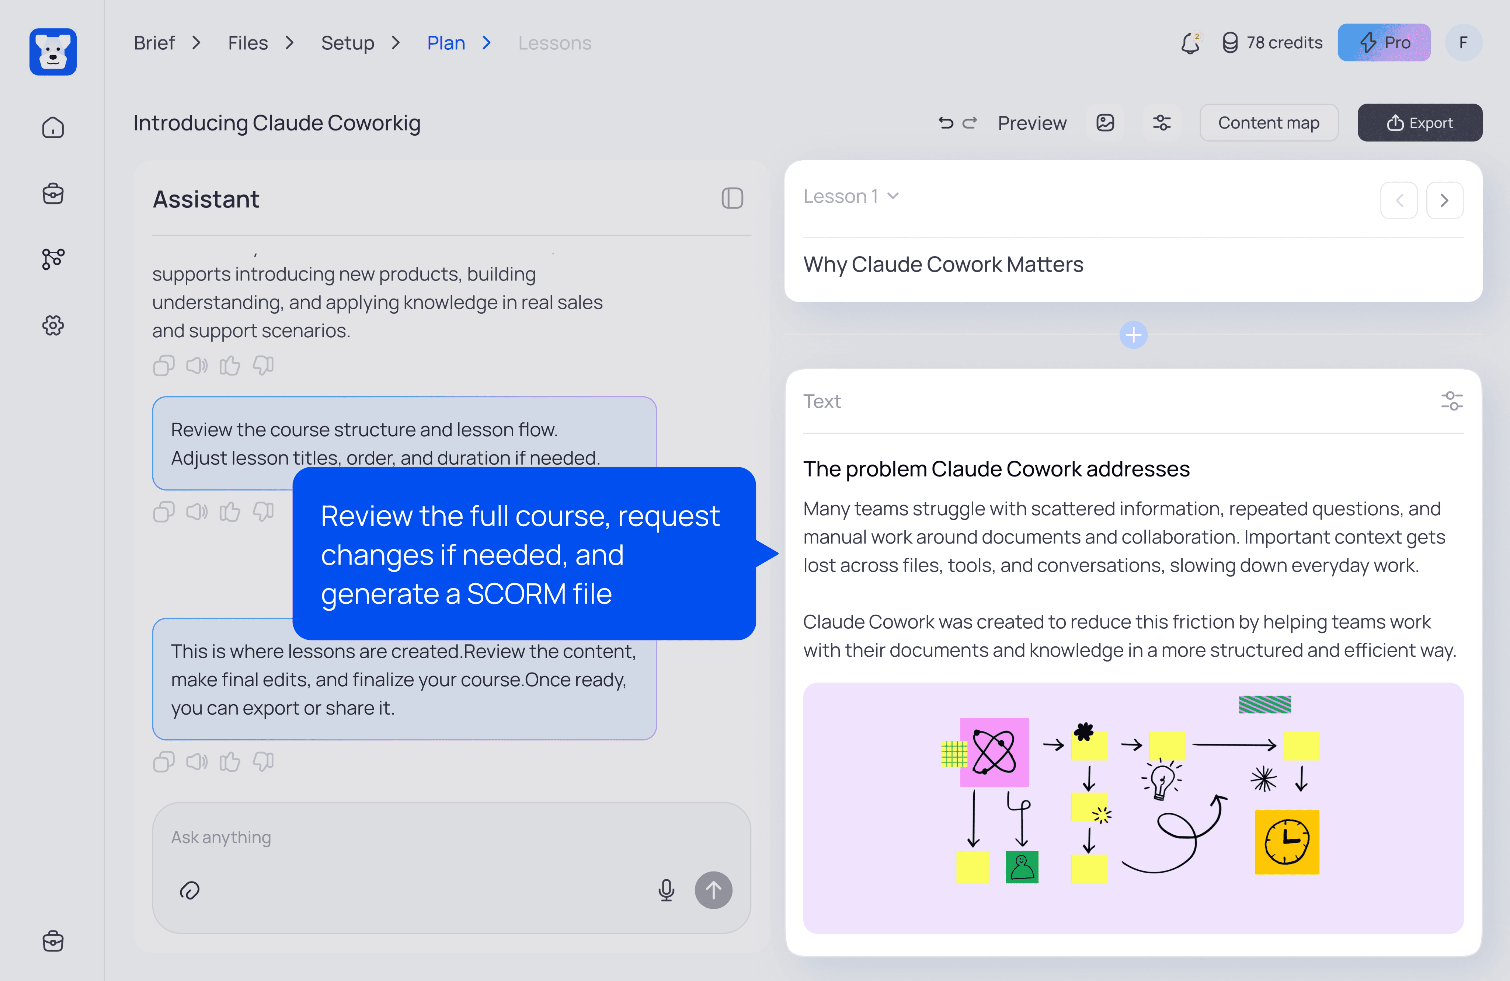This screenshot has height=981, width=1510.
Task: Open the Text block settings sliders icon
Action: click(1451, 401)
